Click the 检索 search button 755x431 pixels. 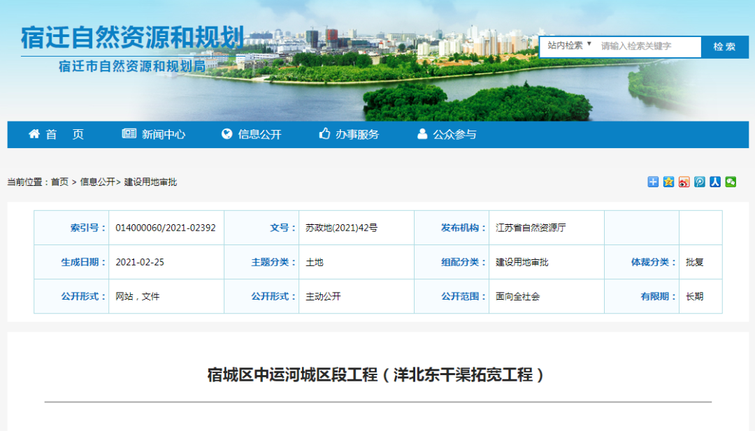pos(725,47)
